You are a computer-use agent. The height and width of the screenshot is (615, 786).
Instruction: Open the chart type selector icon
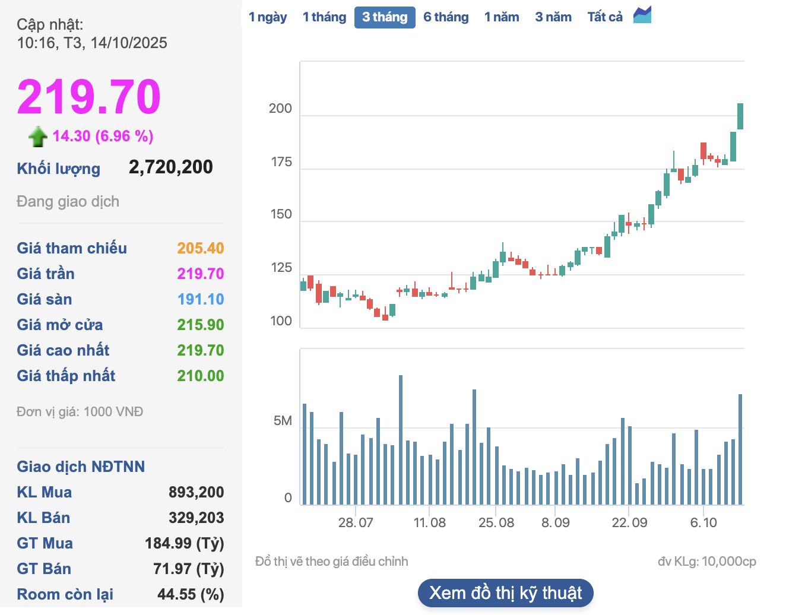(642, 17)
